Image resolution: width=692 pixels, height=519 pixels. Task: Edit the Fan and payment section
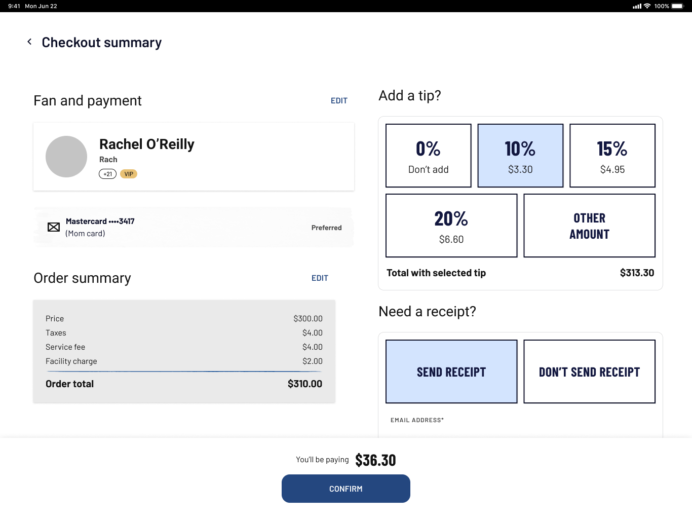pyautogui.click(x=339, y=101)
